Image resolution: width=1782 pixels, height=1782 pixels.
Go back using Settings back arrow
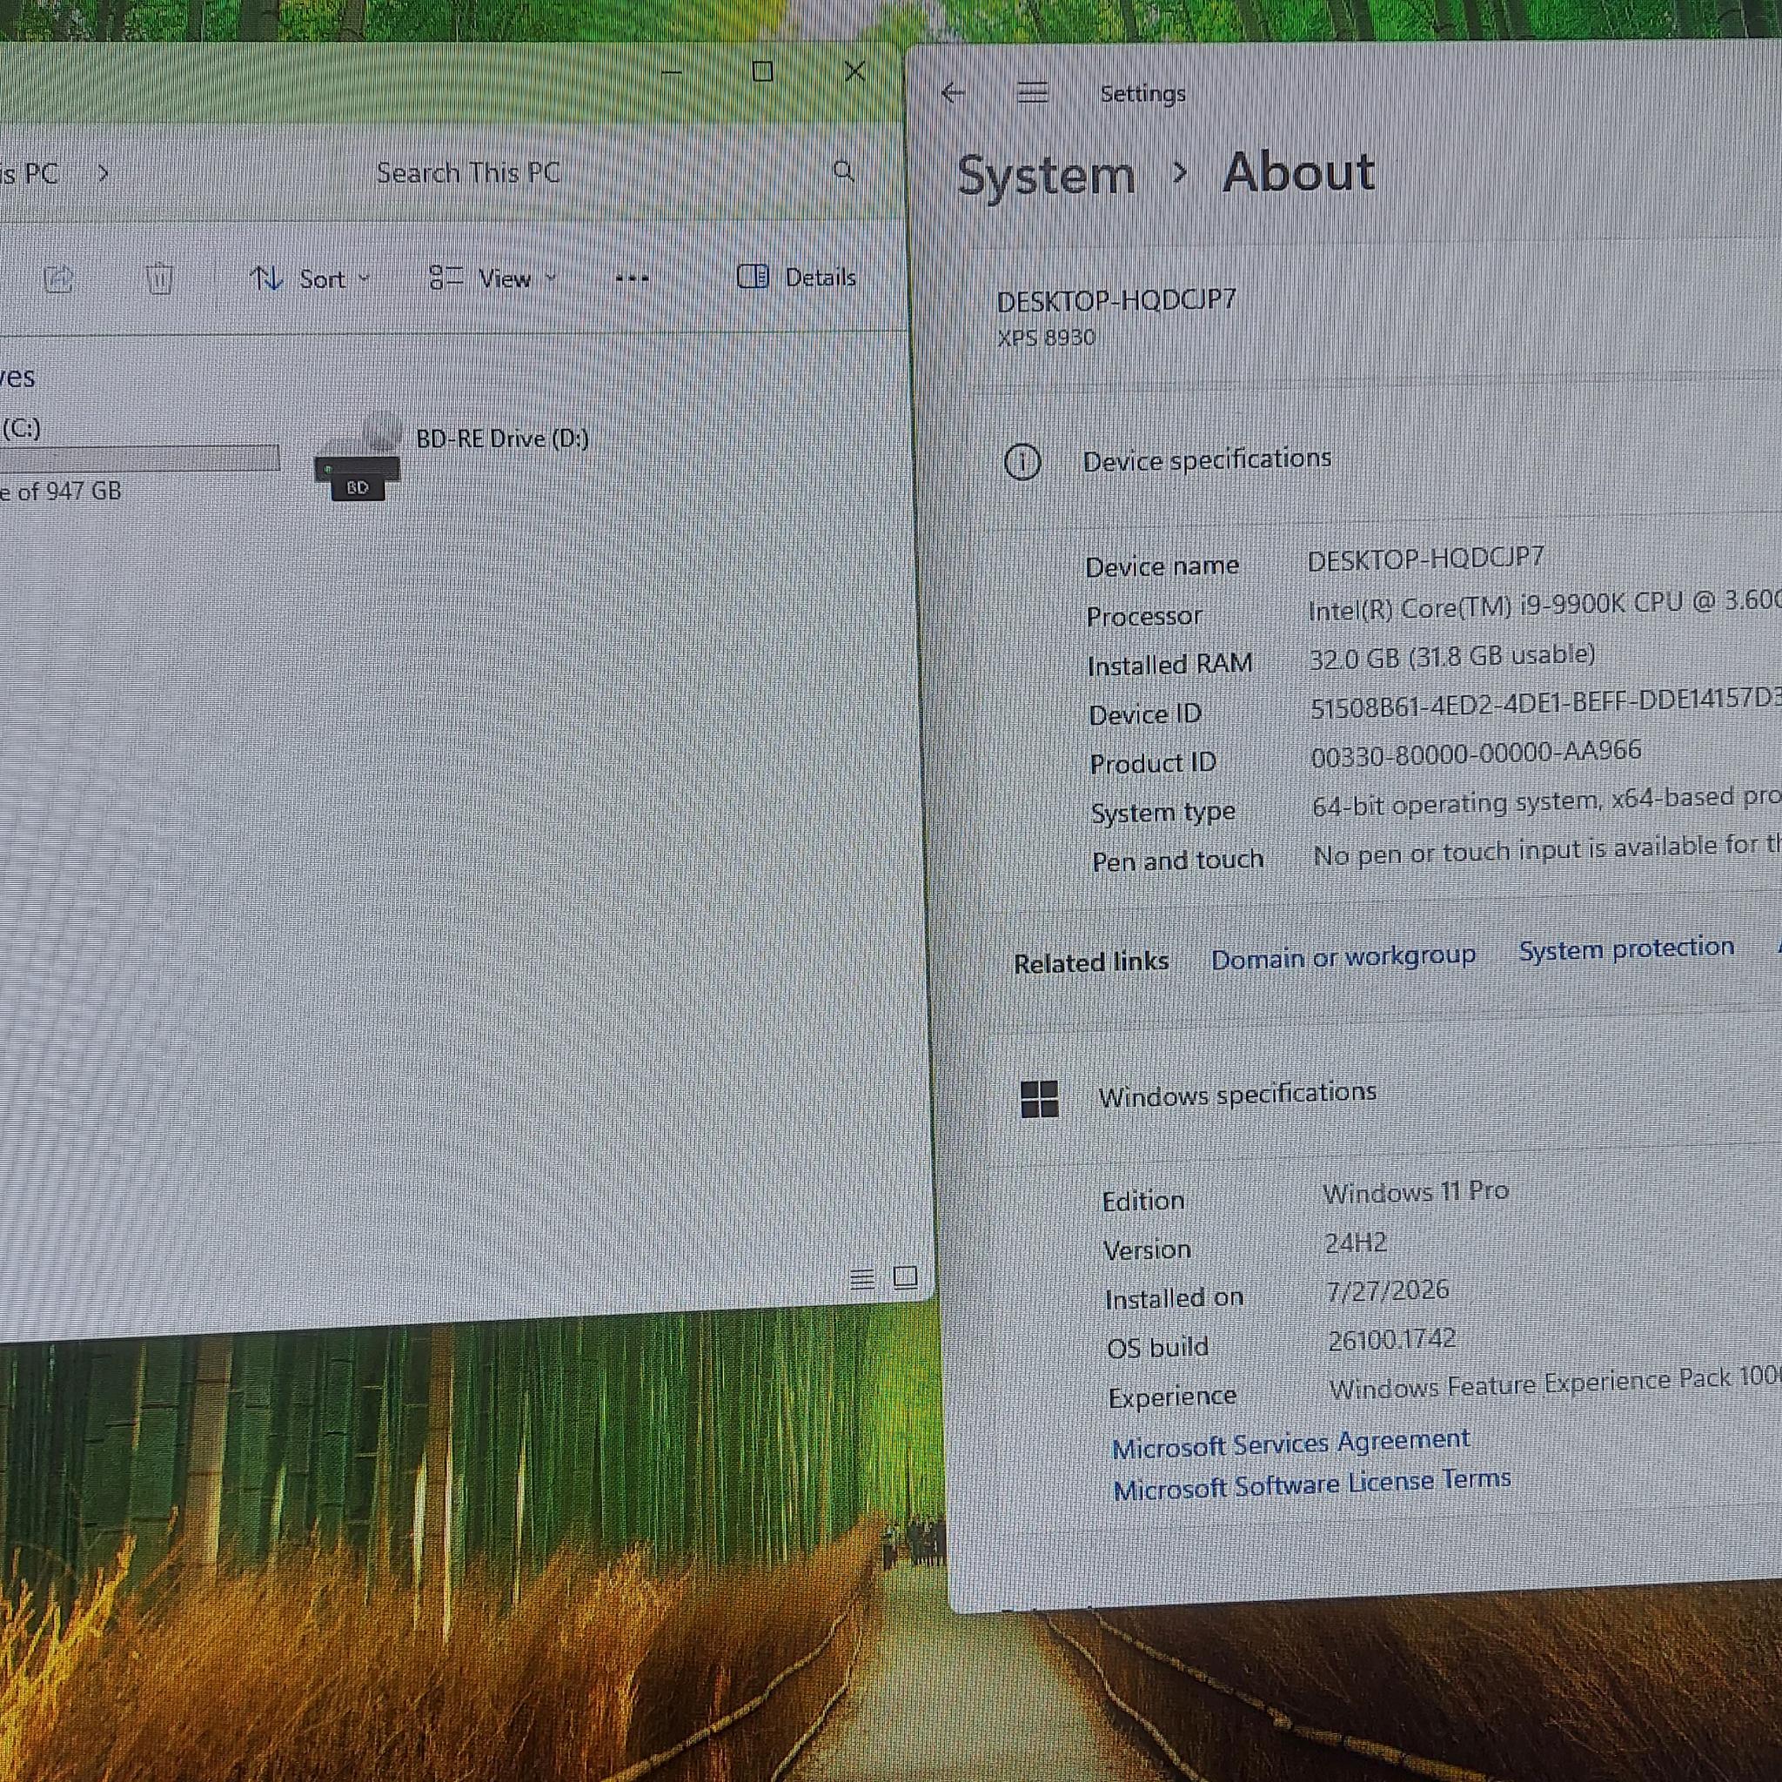coord(953,93)
